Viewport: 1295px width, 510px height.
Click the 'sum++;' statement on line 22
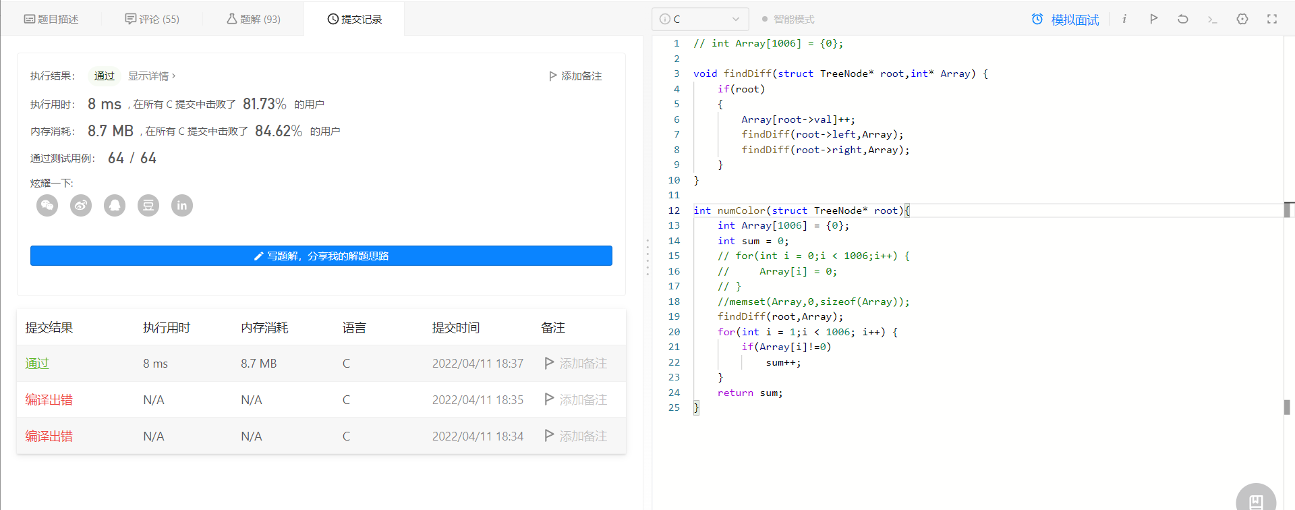[783, 362]
